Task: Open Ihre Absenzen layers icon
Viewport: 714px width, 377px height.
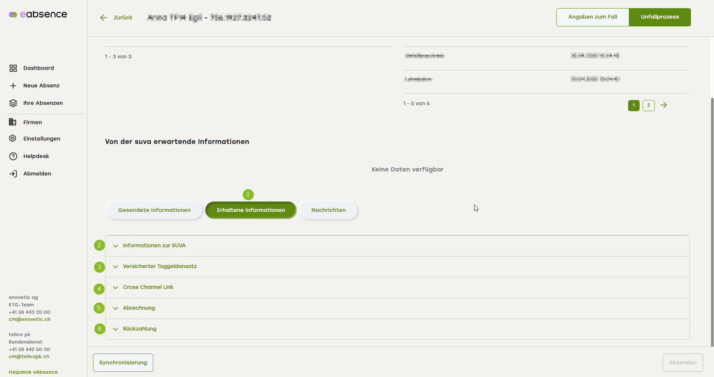Action: (x=13, y=103)
